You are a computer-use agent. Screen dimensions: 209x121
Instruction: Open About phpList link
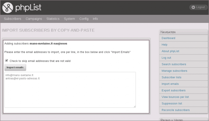tap(170, 51)
